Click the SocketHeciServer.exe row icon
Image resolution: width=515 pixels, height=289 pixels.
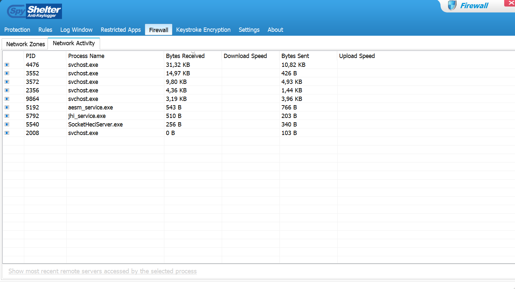click(x=7, y=125)
